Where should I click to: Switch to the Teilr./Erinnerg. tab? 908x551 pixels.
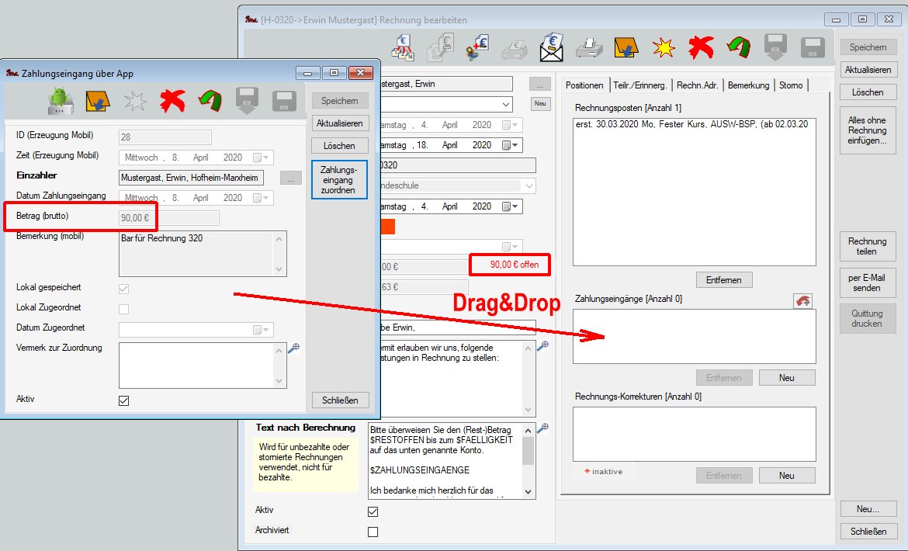click(639, 85)
